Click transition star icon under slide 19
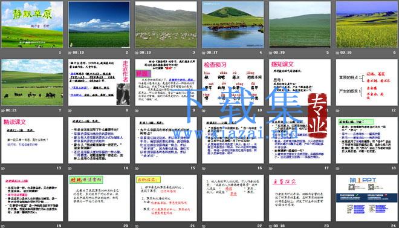 3,226
